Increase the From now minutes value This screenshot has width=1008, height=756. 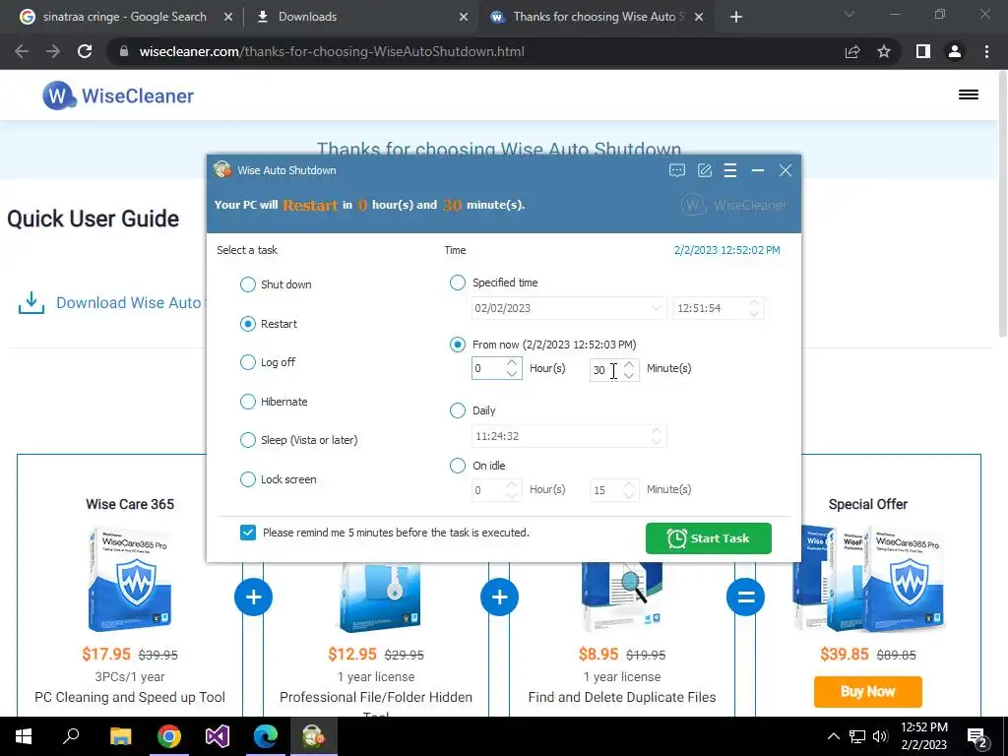tap(629, 363)
